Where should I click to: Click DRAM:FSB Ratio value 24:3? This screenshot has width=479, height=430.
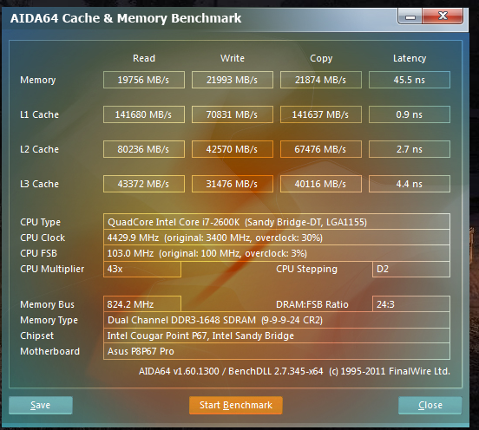(411, 304)
